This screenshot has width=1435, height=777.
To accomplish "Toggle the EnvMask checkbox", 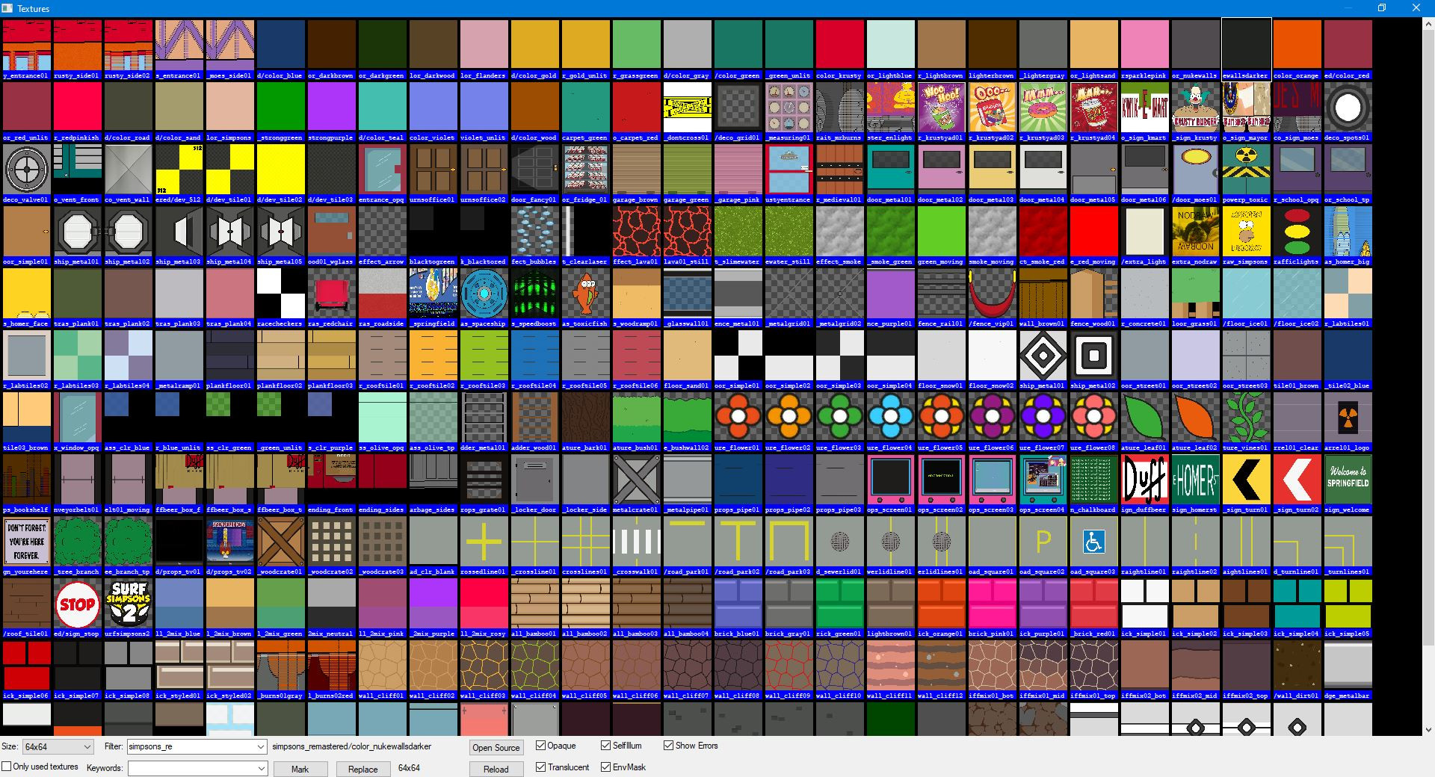I will [605, 767].
